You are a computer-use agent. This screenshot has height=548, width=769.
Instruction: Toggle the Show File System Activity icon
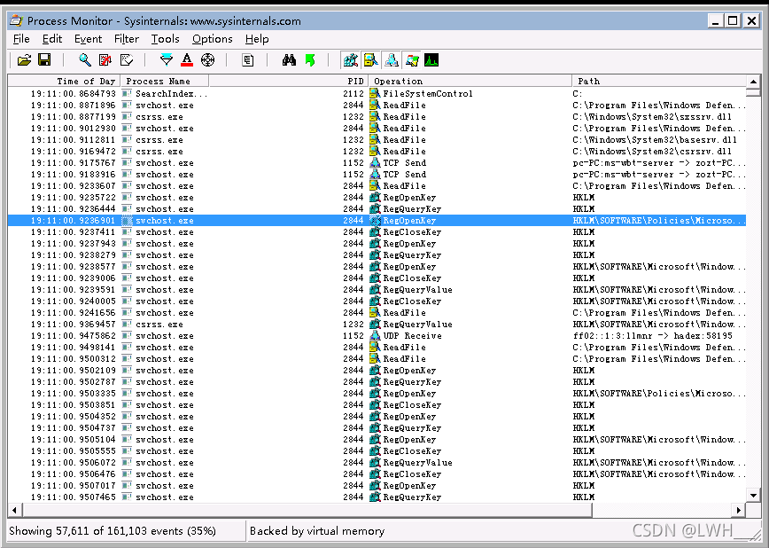click(x=370, y=60)
